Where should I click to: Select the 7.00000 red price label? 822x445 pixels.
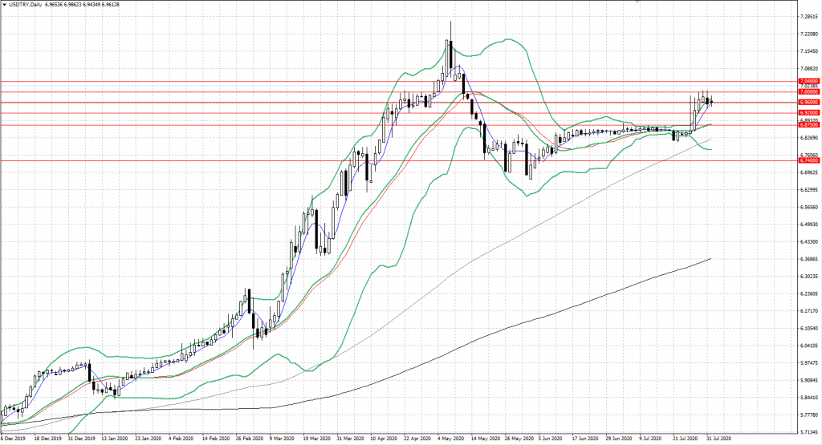pos(808,92)
